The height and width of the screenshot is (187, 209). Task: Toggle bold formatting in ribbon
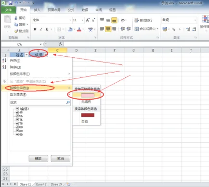coord(35,29)
